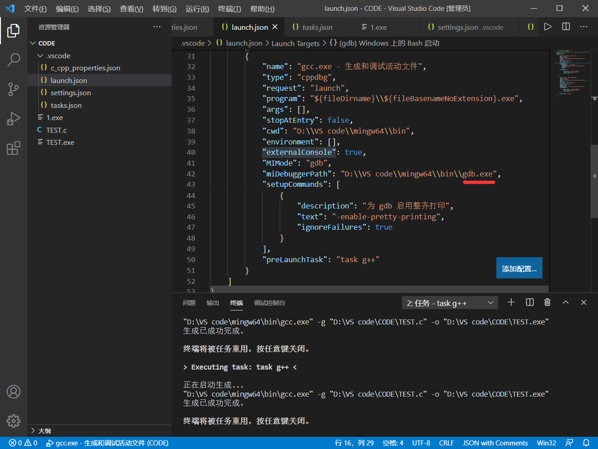Image resolution: width=598 pixels, height=449 pixels.
Task: Click the VS Code logo in title bar
Action: pos(10,8)
